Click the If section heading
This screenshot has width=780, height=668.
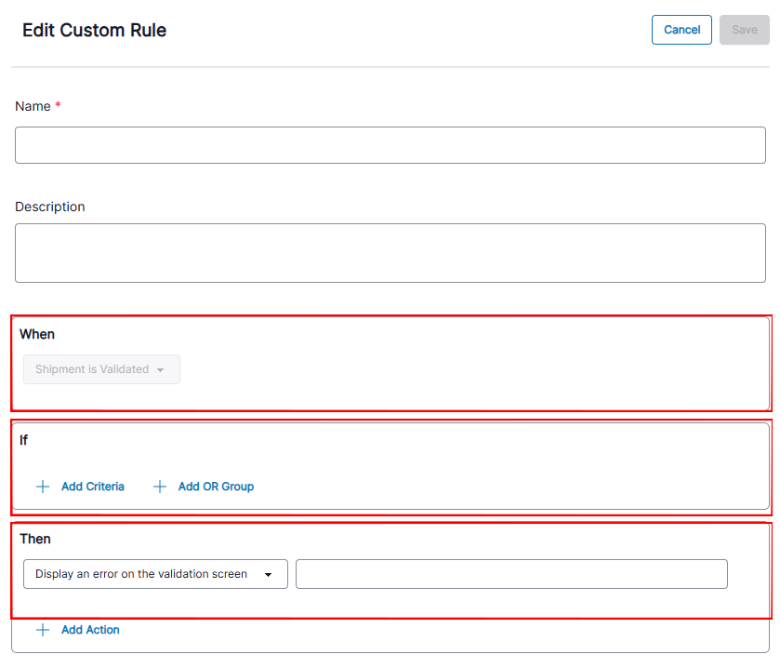pyautogui.click(x=24, y=440)
